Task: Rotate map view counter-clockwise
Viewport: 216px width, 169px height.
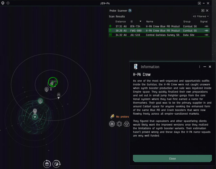Action: (x=47, y=164)
